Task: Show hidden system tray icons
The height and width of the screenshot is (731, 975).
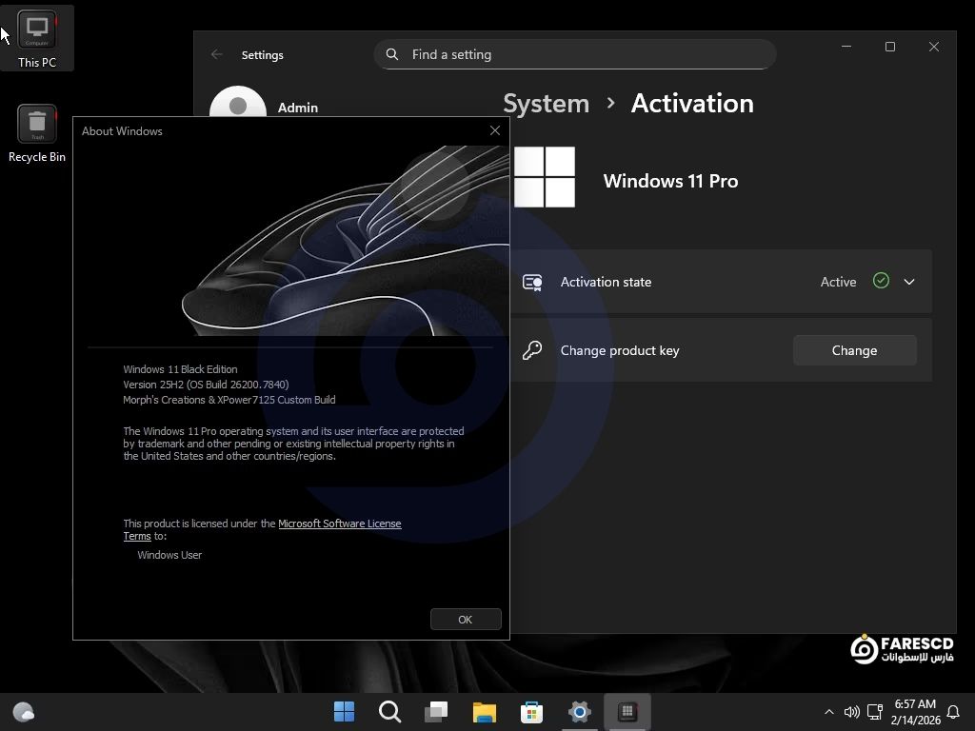Action: tap(828, 712)
